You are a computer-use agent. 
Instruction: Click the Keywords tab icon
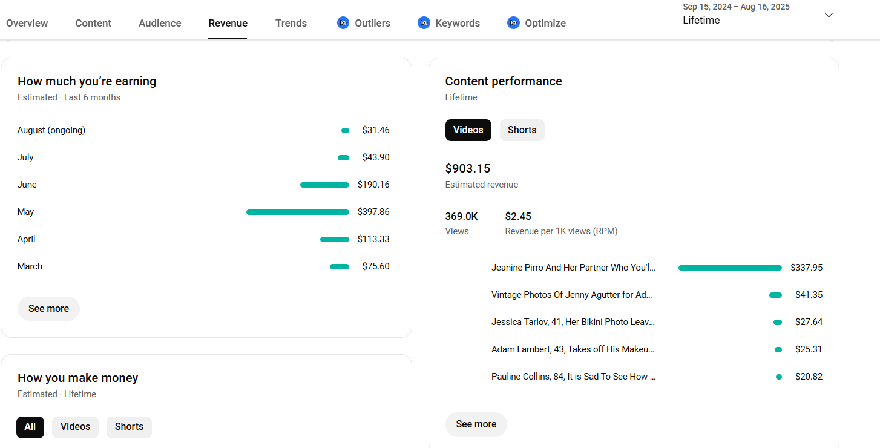[424, 23]
